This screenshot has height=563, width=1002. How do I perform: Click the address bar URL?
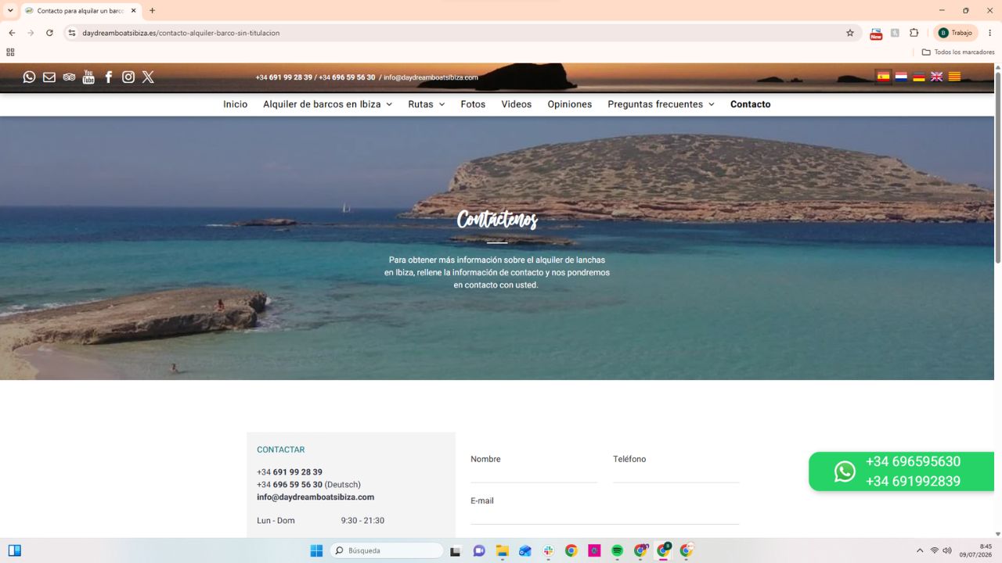181,33
